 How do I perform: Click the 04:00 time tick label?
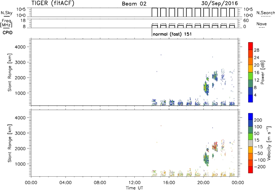[x=65, y=183]
